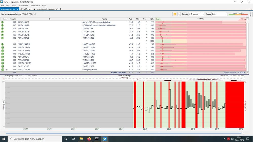Pause the trace with the orange pause button
253x142 pixels.
point(175,14)
